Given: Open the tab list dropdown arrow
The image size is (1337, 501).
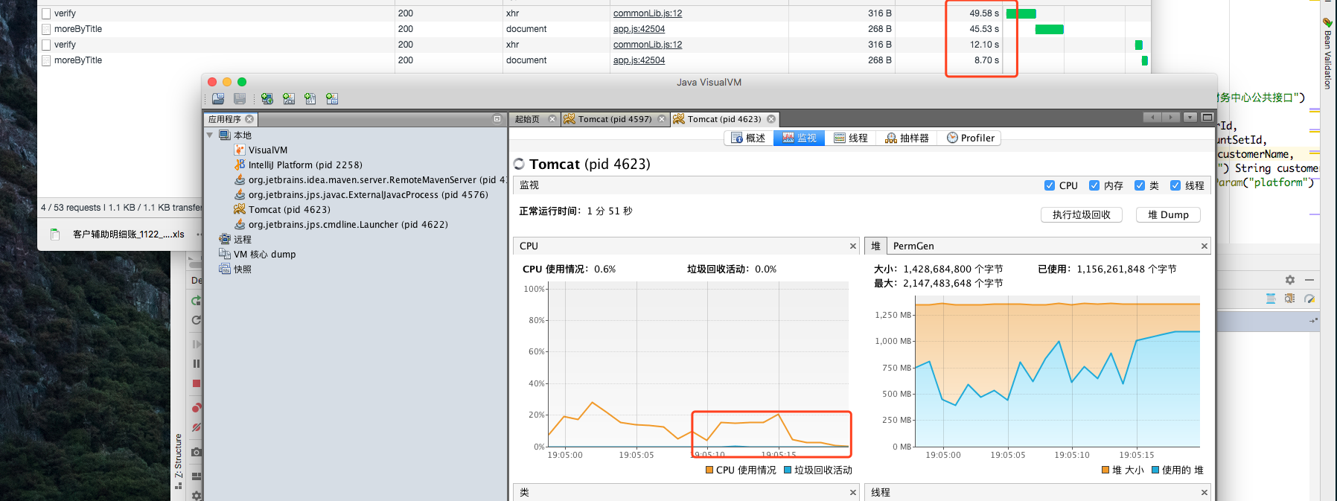Looking at the screenshot, I should tap(1190, 118).
